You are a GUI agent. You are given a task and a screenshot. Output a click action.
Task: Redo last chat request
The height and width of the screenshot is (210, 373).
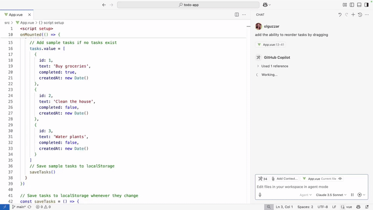click(x=346, y=14)
